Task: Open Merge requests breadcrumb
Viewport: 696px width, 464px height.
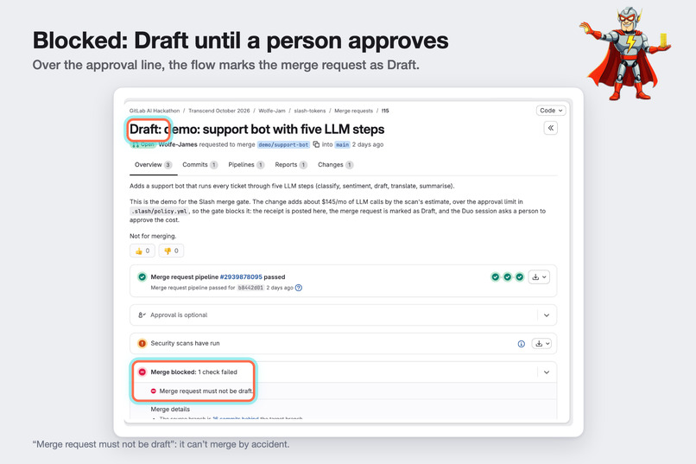Action: 353,111
